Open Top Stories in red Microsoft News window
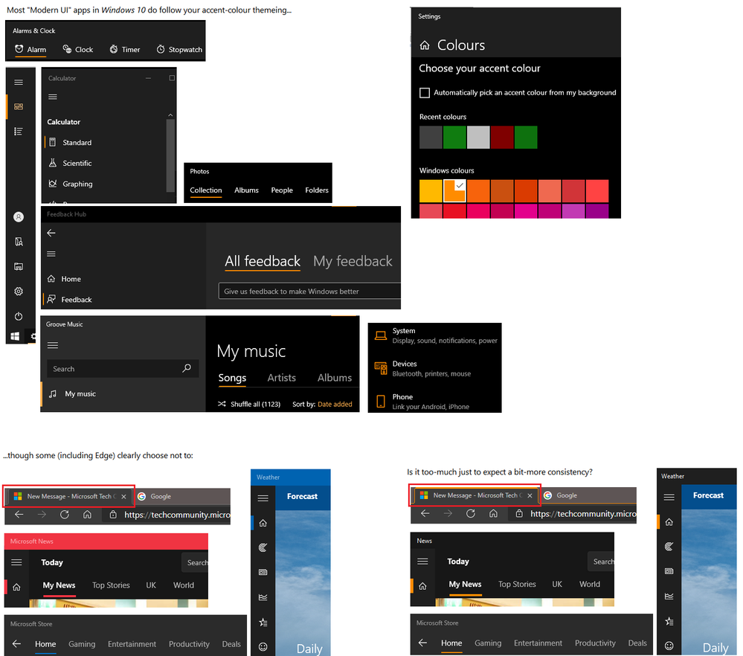The width and height of the screenshot is (743, 656). point(111,585)
